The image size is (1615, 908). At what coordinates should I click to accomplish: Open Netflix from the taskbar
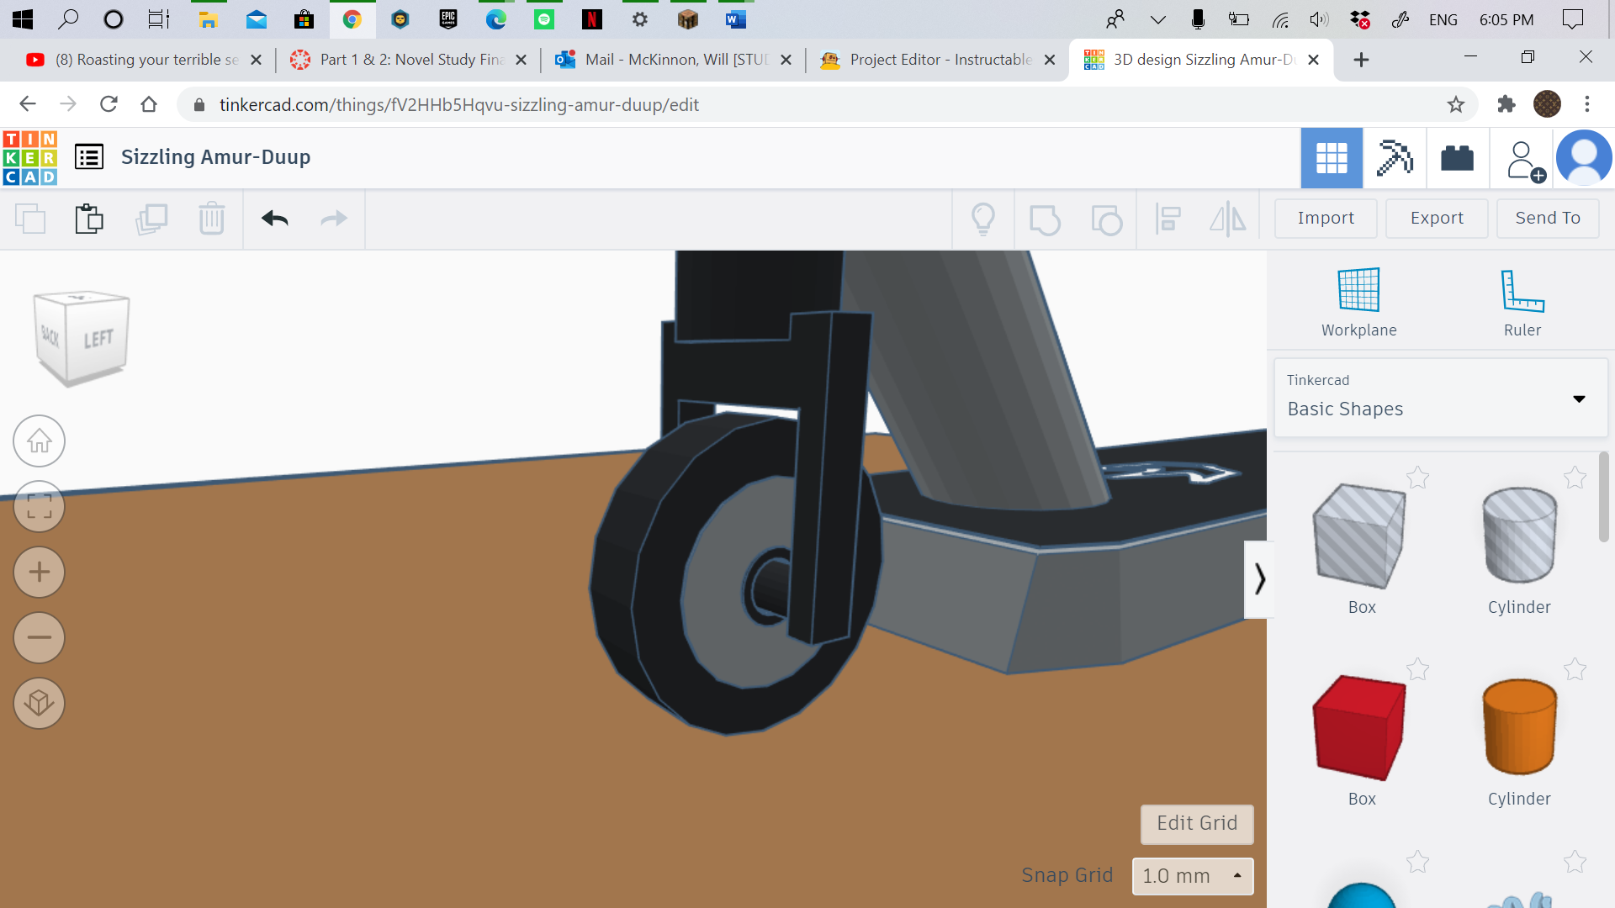click(592, 19)
